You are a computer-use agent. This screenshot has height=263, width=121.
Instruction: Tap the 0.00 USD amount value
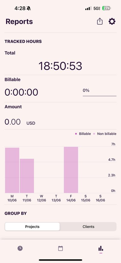point(20,122)
